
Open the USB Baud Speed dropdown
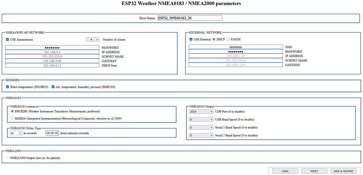pyautogui.click(x=201, y=119)
